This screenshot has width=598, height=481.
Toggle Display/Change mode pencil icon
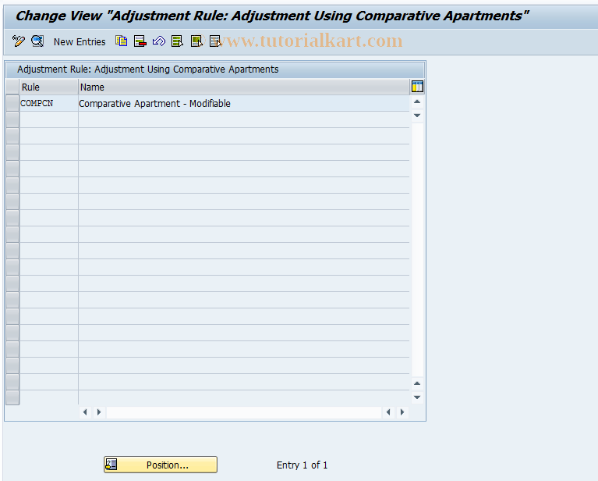[18, 41]
